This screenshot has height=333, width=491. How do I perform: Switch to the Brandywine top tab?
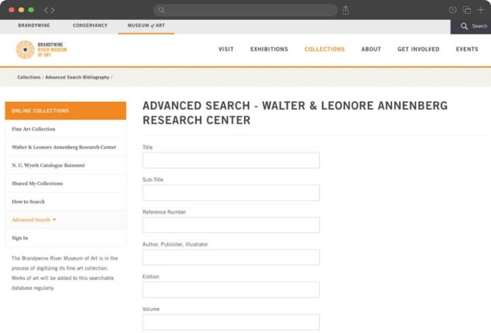pos(34,25)
